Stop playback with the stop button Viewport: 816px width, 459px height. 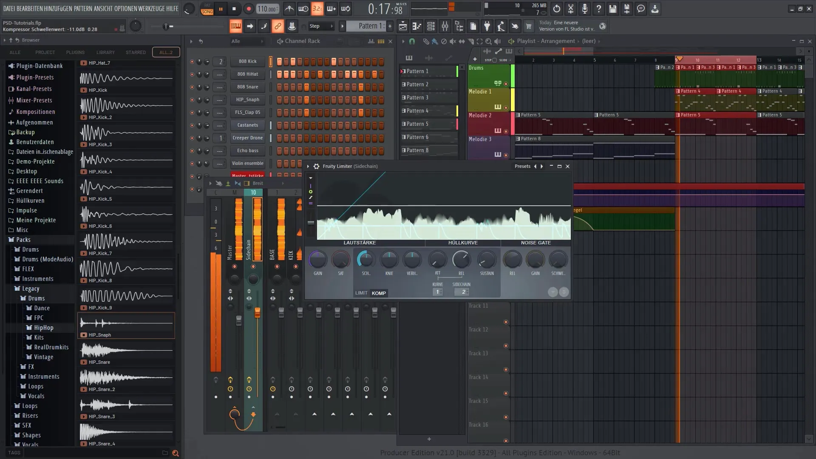tap(234, 8)
